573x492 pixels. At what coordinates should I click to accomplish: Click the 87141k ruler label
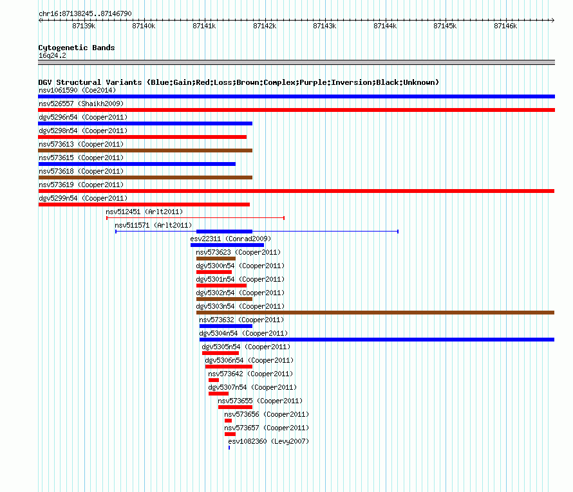(204, 26)
